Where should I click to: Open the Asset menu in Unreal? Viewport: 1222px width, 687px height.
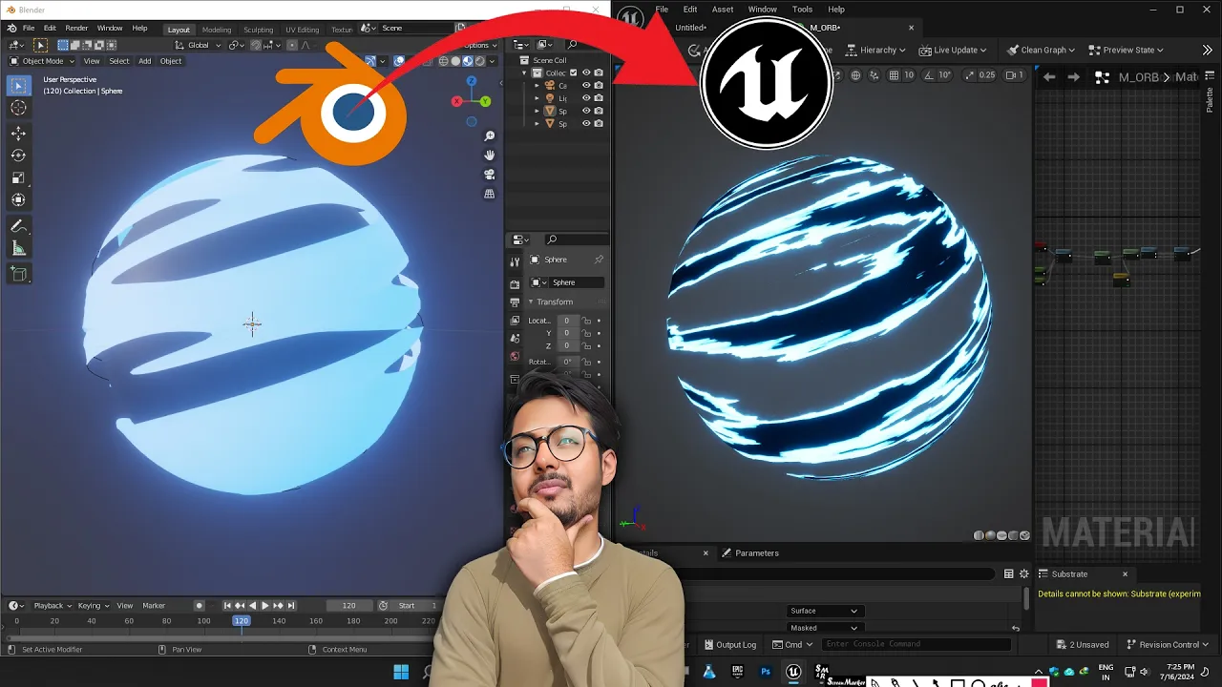723,10
